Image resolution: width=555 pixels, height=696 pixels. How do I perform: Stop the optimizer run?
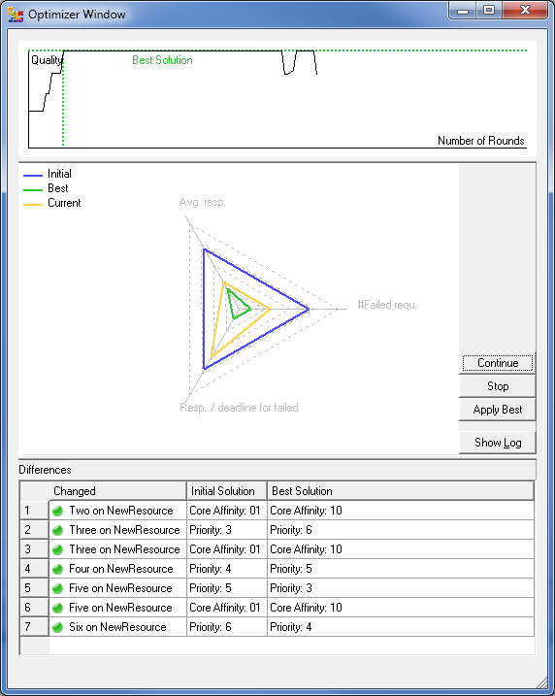498,386
